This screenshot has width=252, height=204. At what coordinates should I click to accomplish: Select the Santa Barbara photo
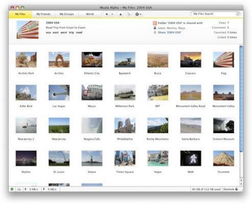point(191,125)
